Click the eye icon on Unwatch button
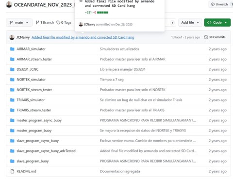233x179 pixels. [213, 4]
